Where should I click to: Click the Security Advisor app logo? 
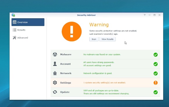[x=13, y=15]
